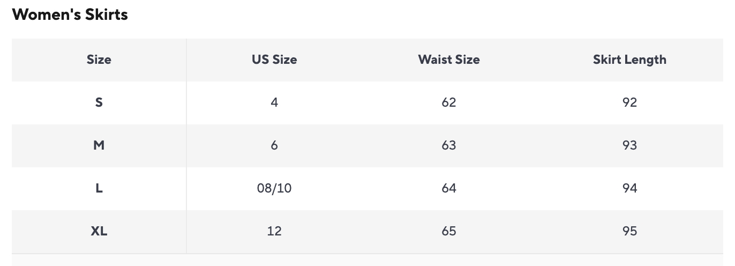
Task: Click the L size row label
Action: [99, 188]
